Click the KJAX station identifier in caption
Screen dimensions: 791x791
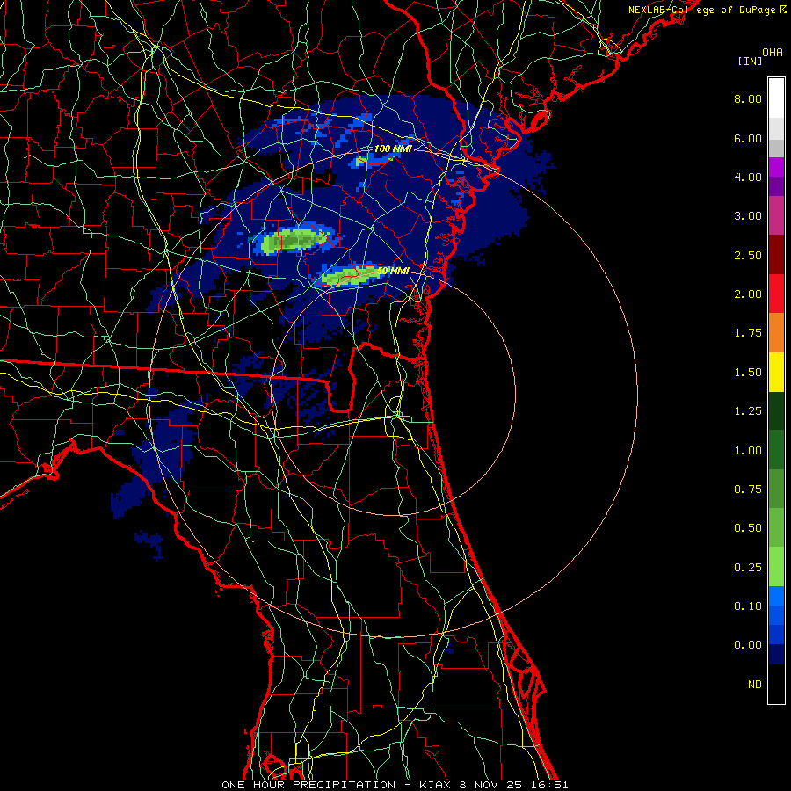coord(436,785)
